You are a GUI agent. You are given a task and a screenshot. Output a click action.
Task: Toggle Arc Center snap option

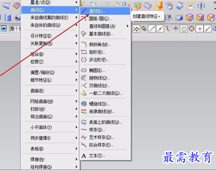coord(184,29)
